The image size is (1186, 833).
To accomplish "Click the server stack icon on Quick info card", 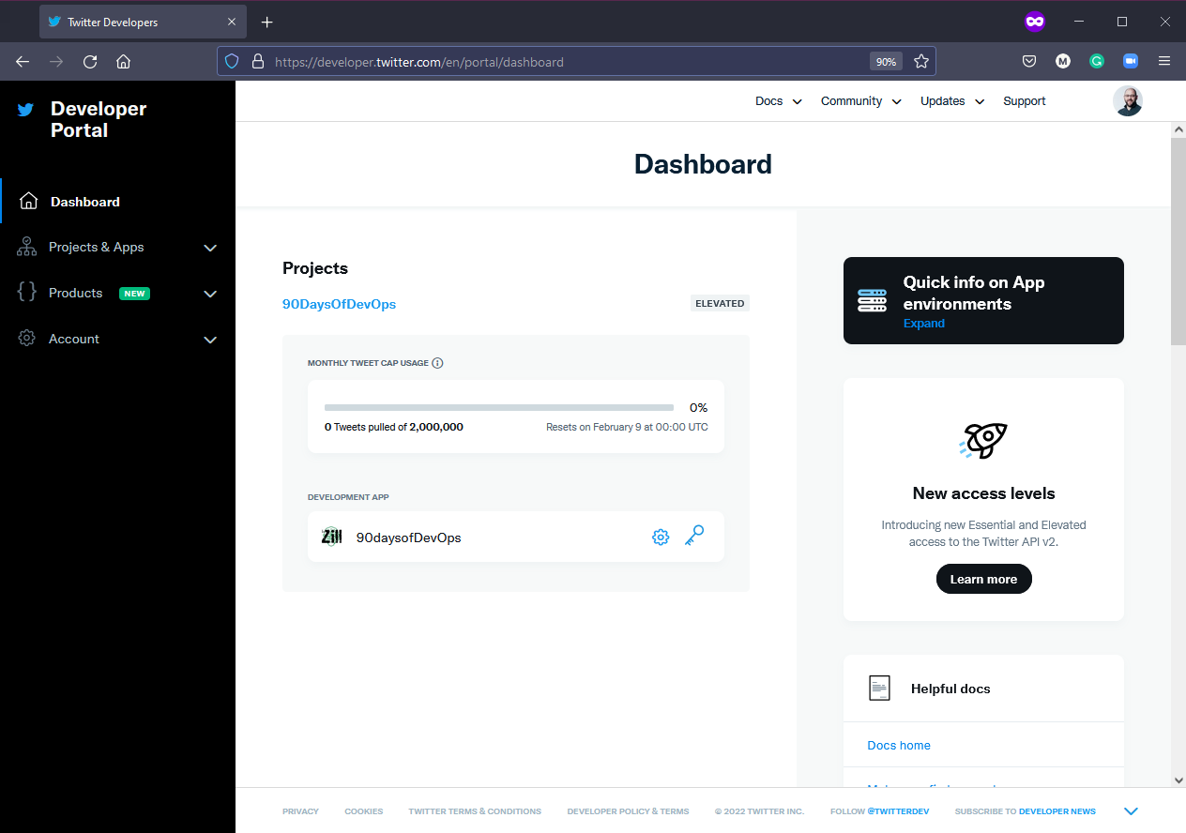I will [x=872, y=300].
